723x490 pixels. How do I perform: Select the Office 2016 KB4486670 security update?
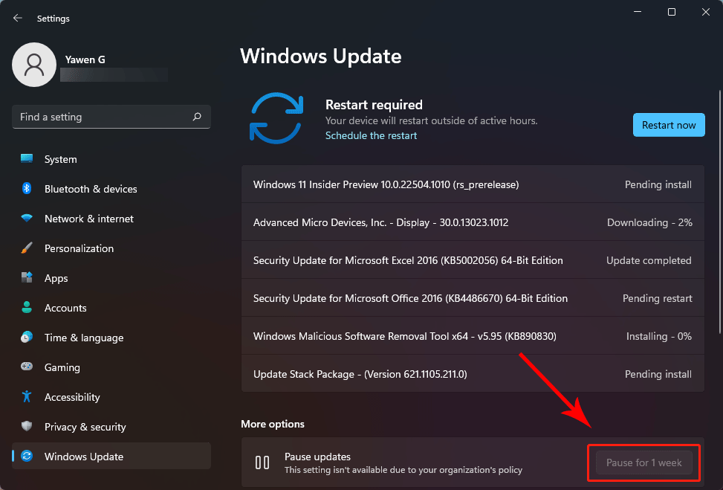click(473, 298)
